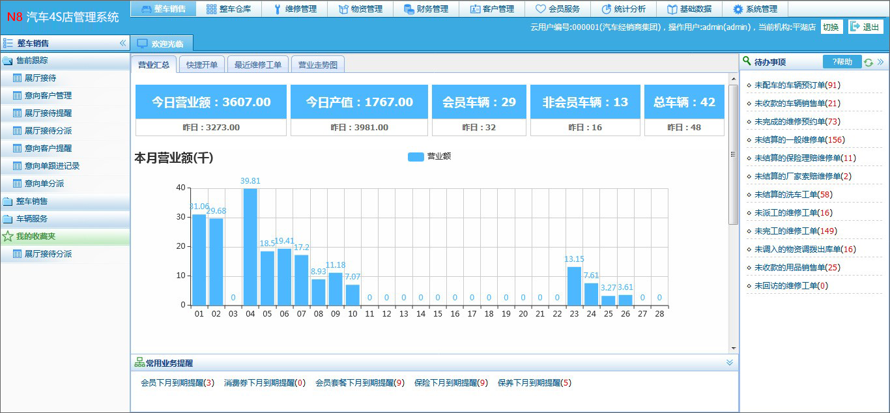Click the 退出 logout button
The width and height of the screenshot is (890, 413).
pyautogui.click(x=866, y=27)
